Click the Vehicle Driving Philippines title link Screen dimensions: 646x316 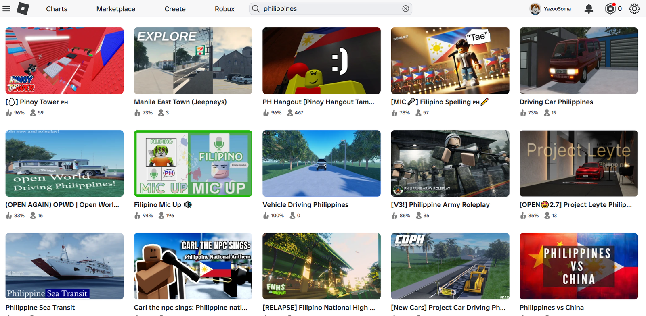click(x=305, y=205)
